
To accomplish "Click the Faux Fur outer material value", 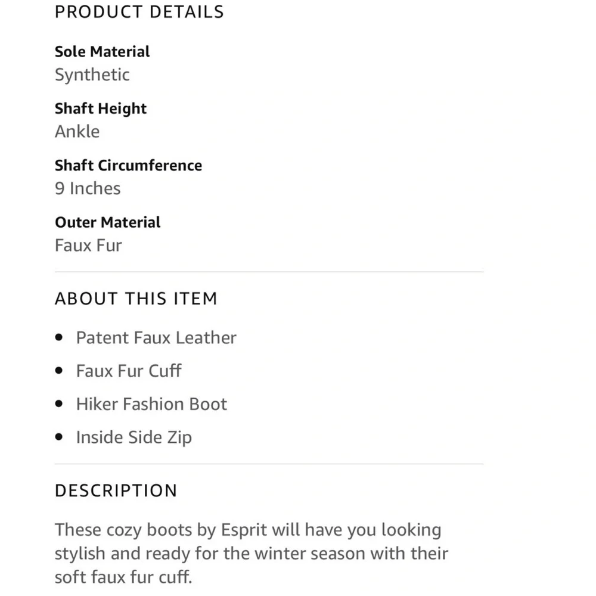I will tap(89, 246).
